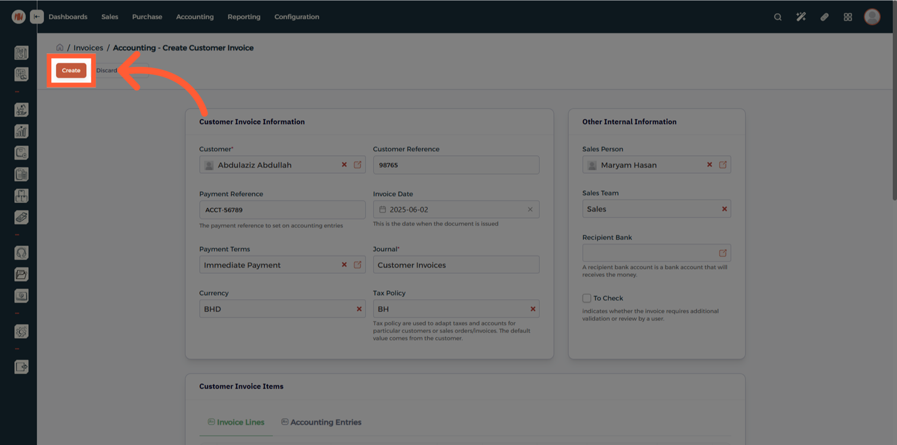Clear the Sales Team selection

click(724, 209)
